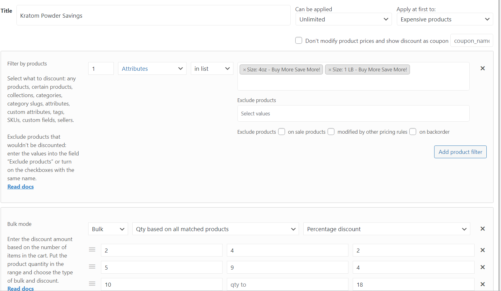The width and height of the screenshot is (501, 291).
Task: Open the in list condition dropdown
Action: click(212, 69)
